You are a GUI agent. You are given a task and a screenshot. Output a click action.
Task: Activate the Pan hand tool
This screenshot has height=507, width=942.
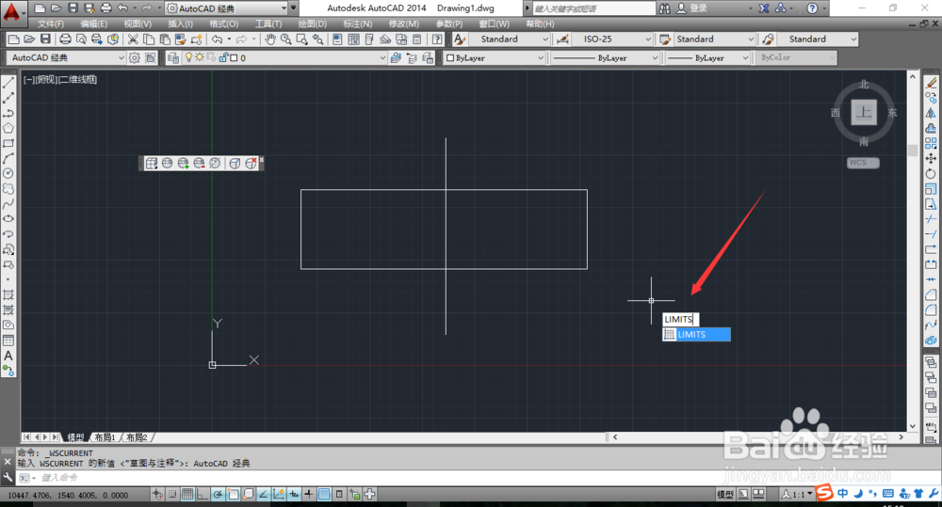270,39
